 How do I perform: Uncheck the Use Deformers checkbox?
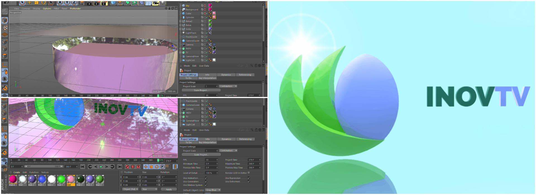[249, 182]
